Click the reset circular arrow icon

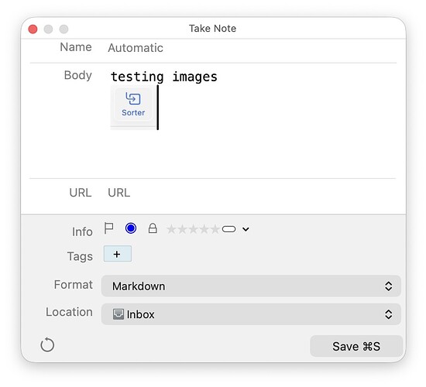tap(47, 345)
